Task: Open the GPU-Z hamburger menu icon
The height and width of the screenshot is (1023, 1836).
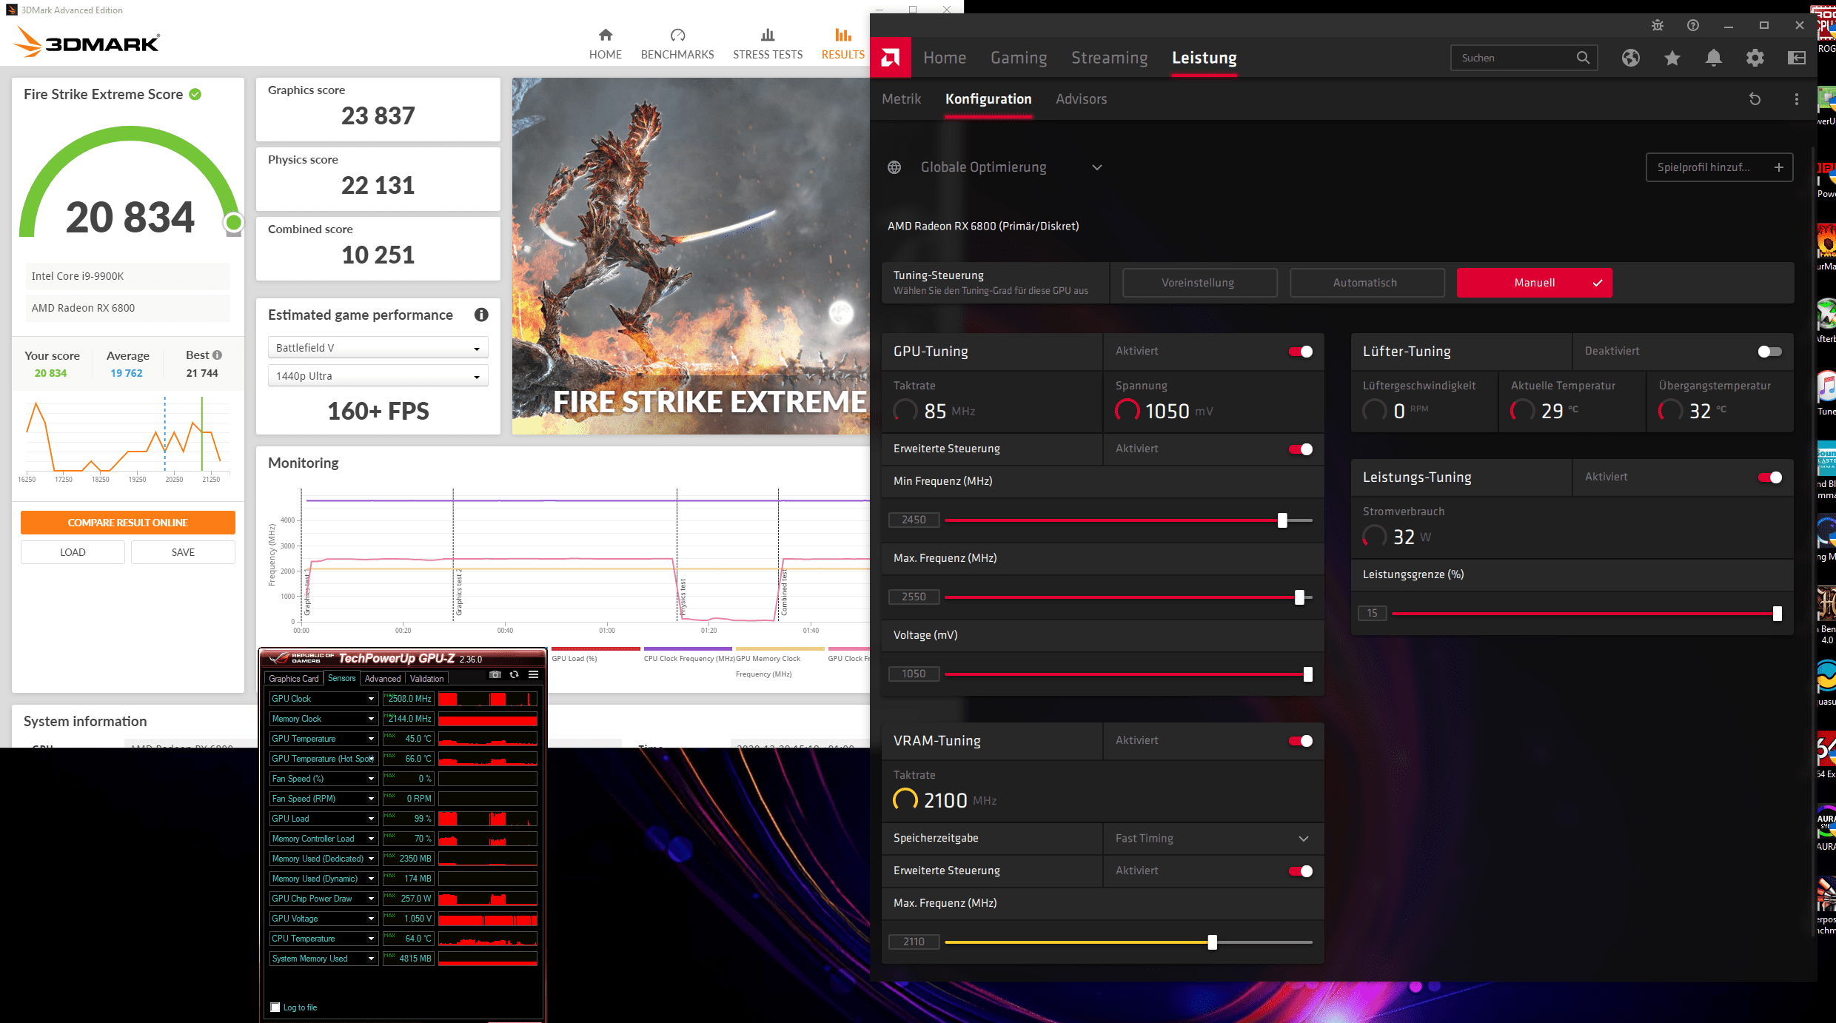Action: pyautogui.click(x=533, y=674)
